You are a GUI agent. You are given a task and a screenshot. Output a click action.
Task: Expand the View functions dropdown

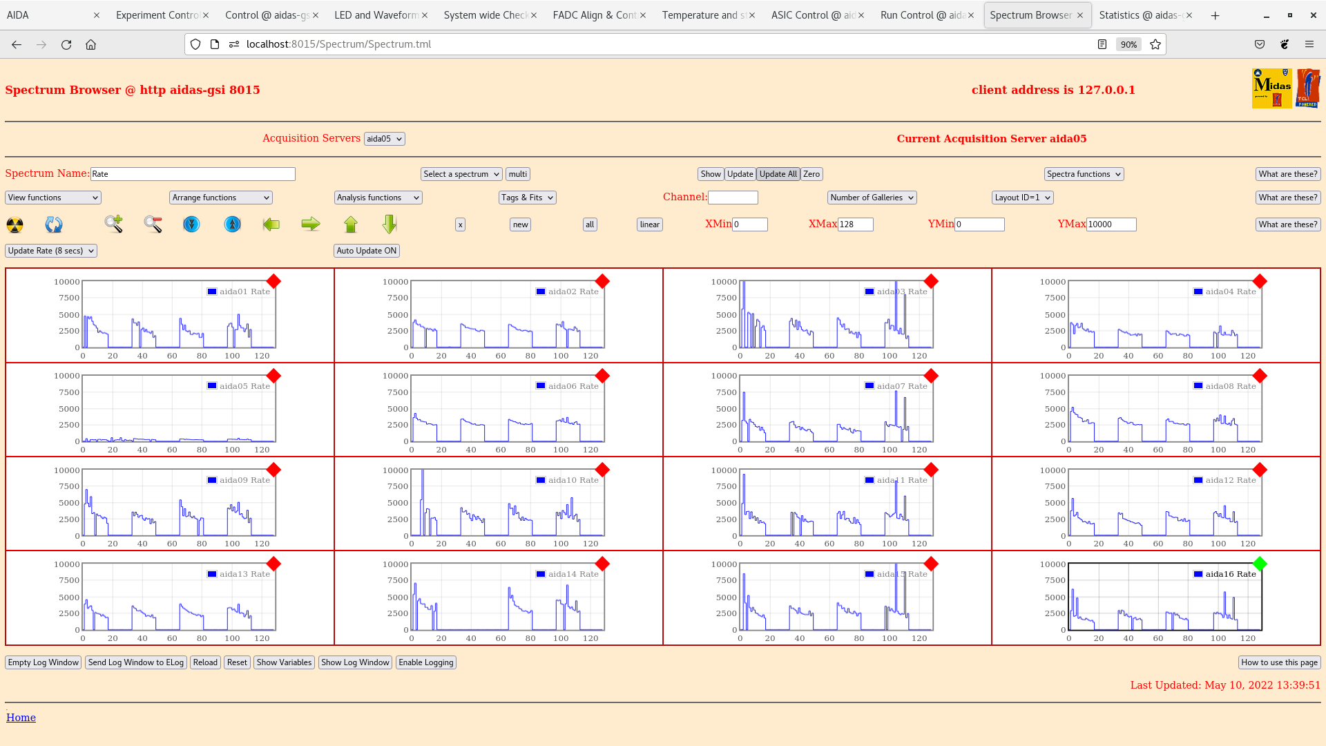(x=53, y=198)
